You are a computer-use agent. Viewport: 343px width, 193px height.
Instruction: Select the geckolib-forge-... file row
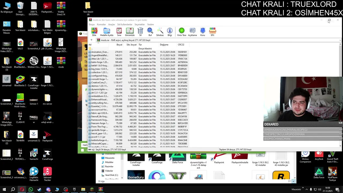point(139,130)
